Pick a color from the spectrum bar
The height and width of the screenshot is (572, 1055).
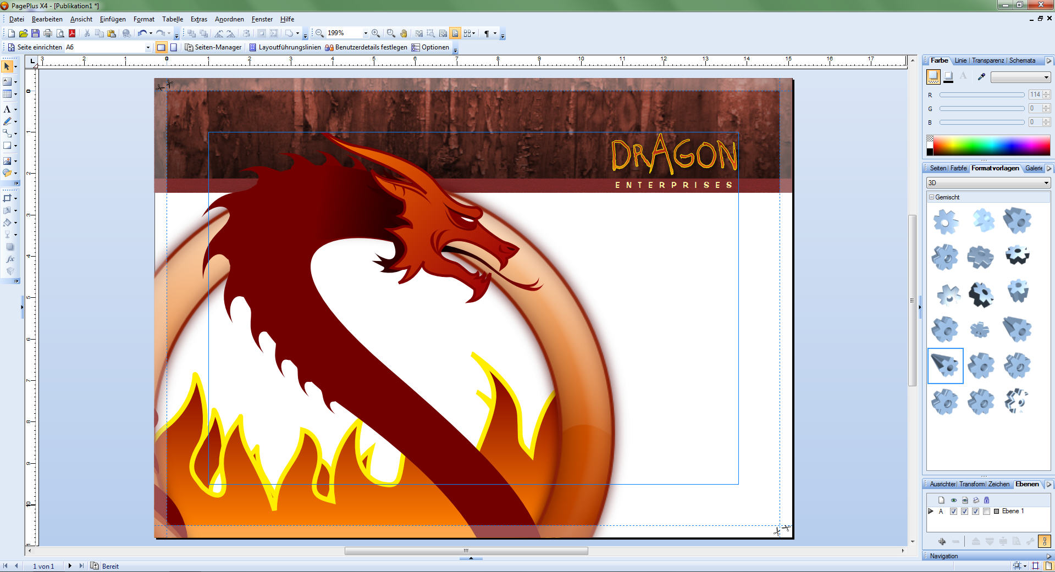coord(992,146)
